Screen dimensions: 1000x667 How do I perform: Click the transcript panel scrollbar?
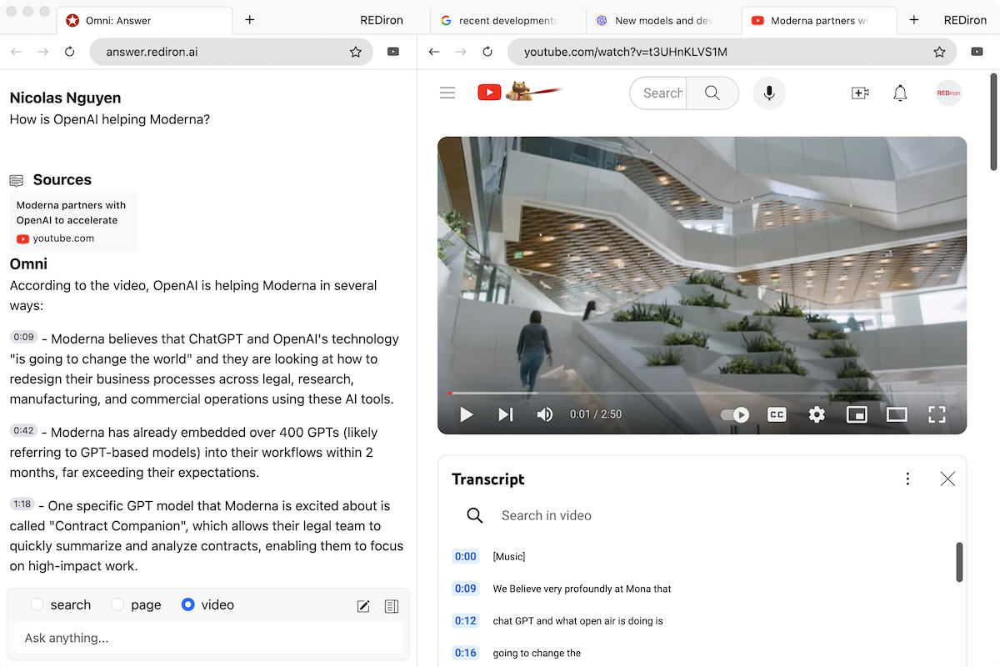click(x=959, y=562)
